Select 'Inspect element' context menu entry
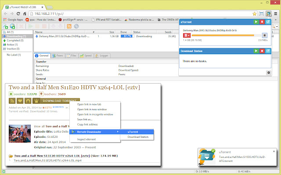The height and width of the screenshot is (175, 281). pyautogui.click(x=86, y=139)
